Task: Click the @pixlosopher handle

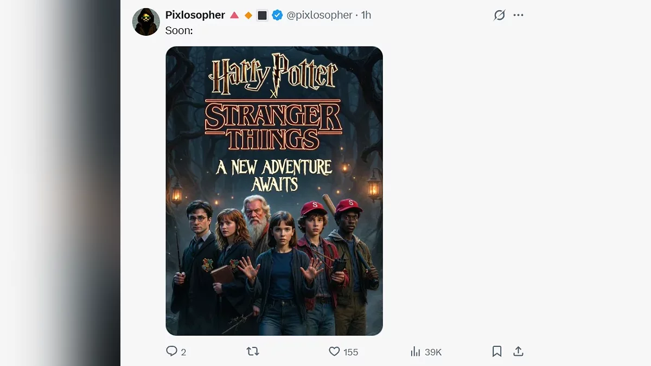Action: [x=319, y=15]
